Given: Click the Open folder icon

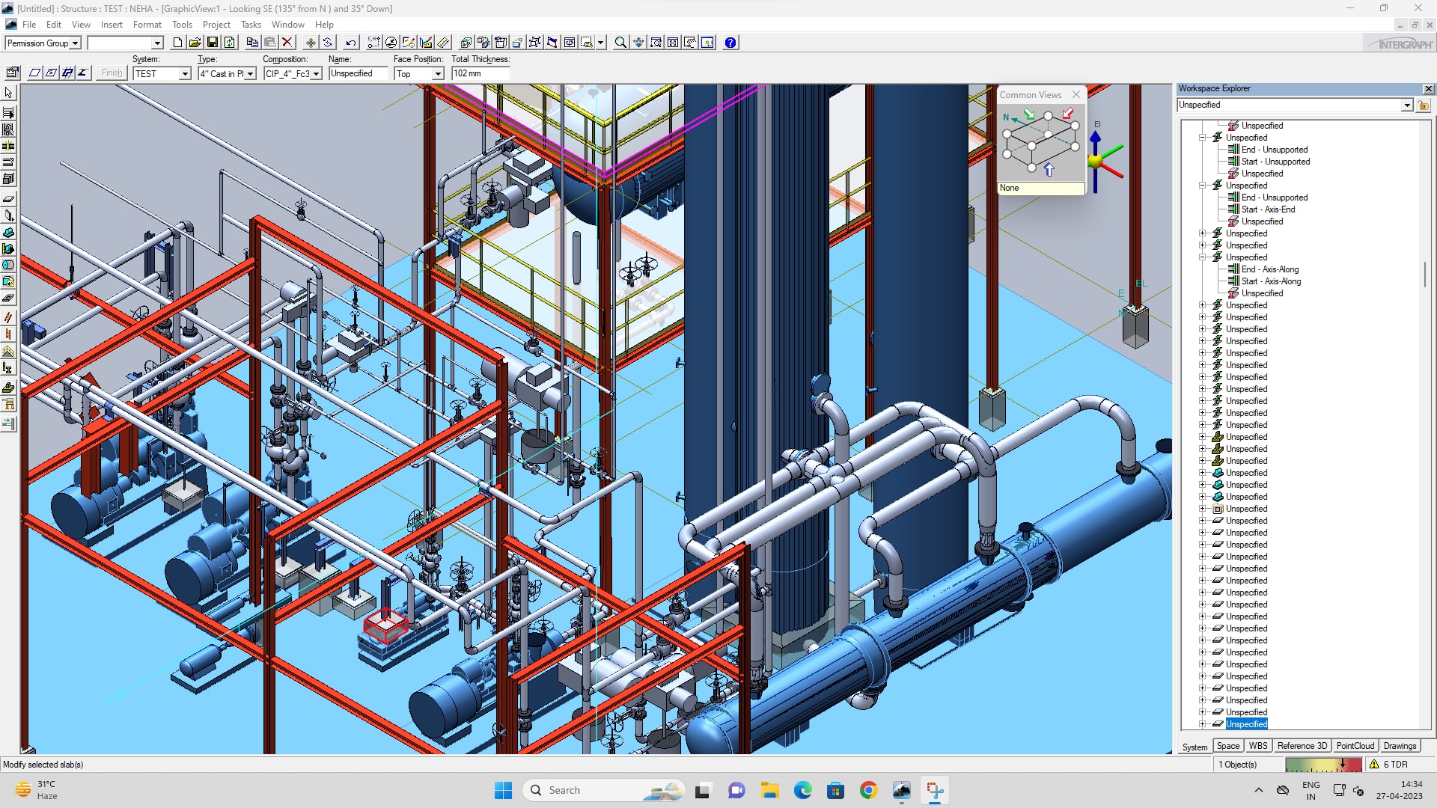Looking at the screenshot, I should click(x=195, y=43).
